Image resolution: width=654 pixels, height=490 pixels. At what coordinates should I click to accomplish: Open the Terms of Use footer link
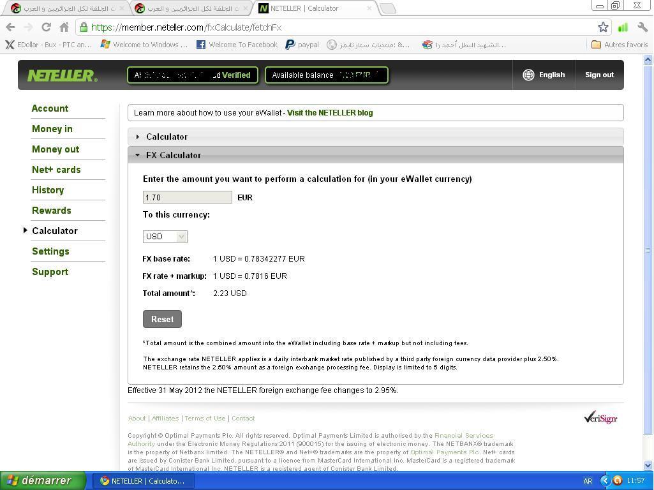click(205, 419)
